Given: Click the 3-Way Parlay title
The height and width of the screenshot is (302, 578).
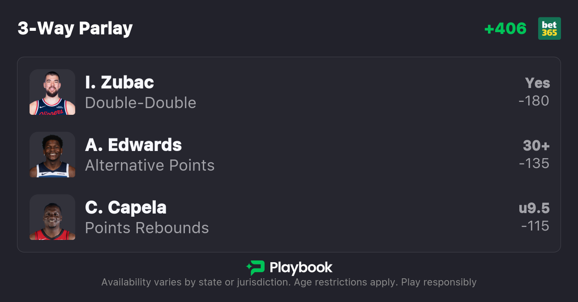Looking at the screenshot, I should coord(75,29).
